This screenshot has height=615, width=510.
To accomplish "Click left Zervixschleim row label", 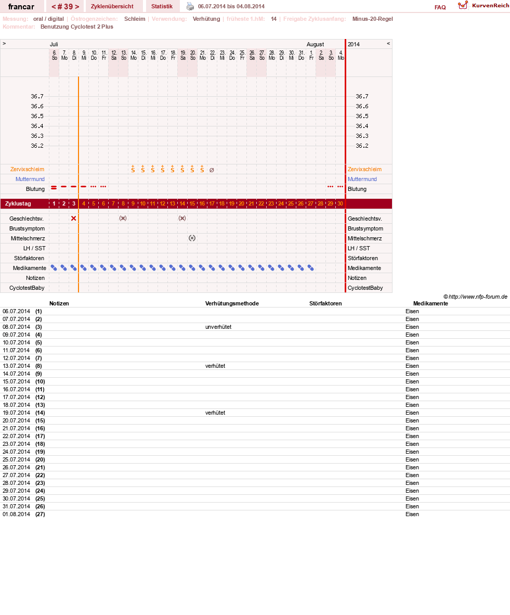I will click(x=27, y=170).
